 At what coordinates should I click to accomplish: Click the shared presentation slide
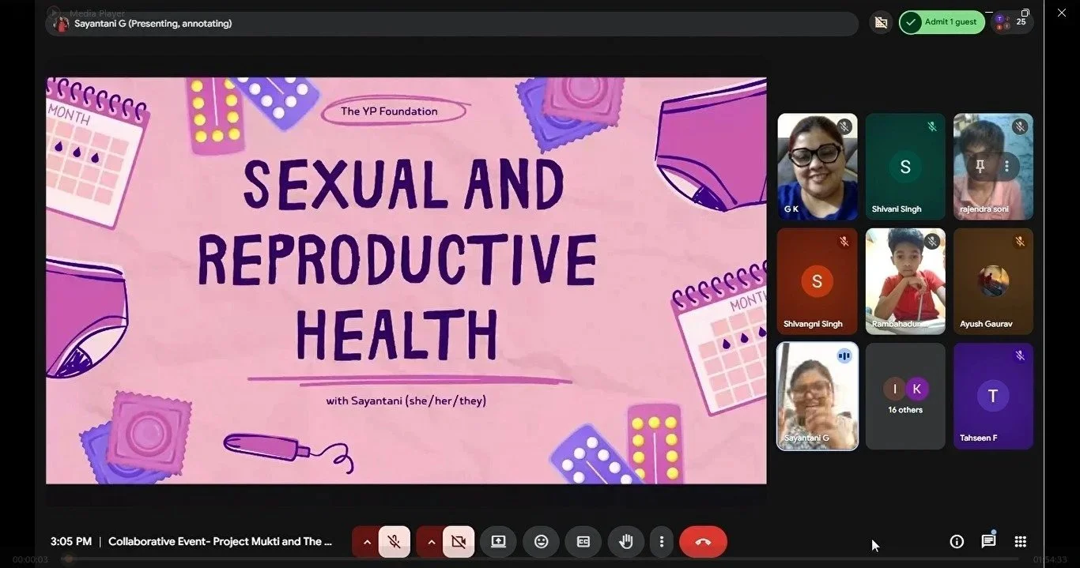coord(406,280)
